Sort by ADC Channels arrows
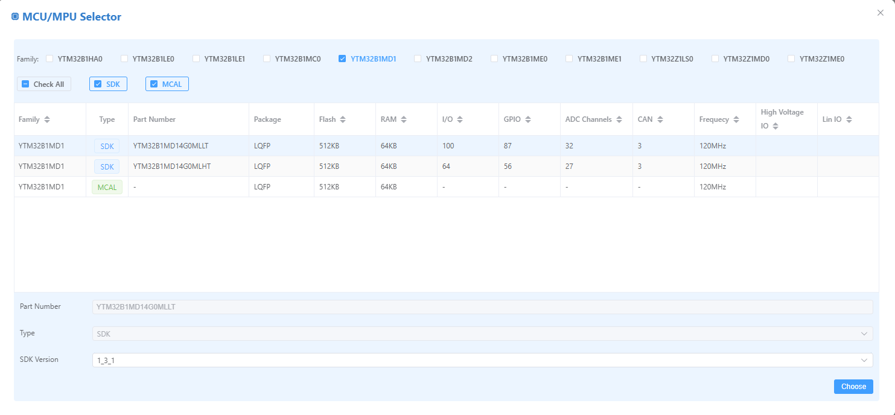895x415 pixels. pos(619,119)
